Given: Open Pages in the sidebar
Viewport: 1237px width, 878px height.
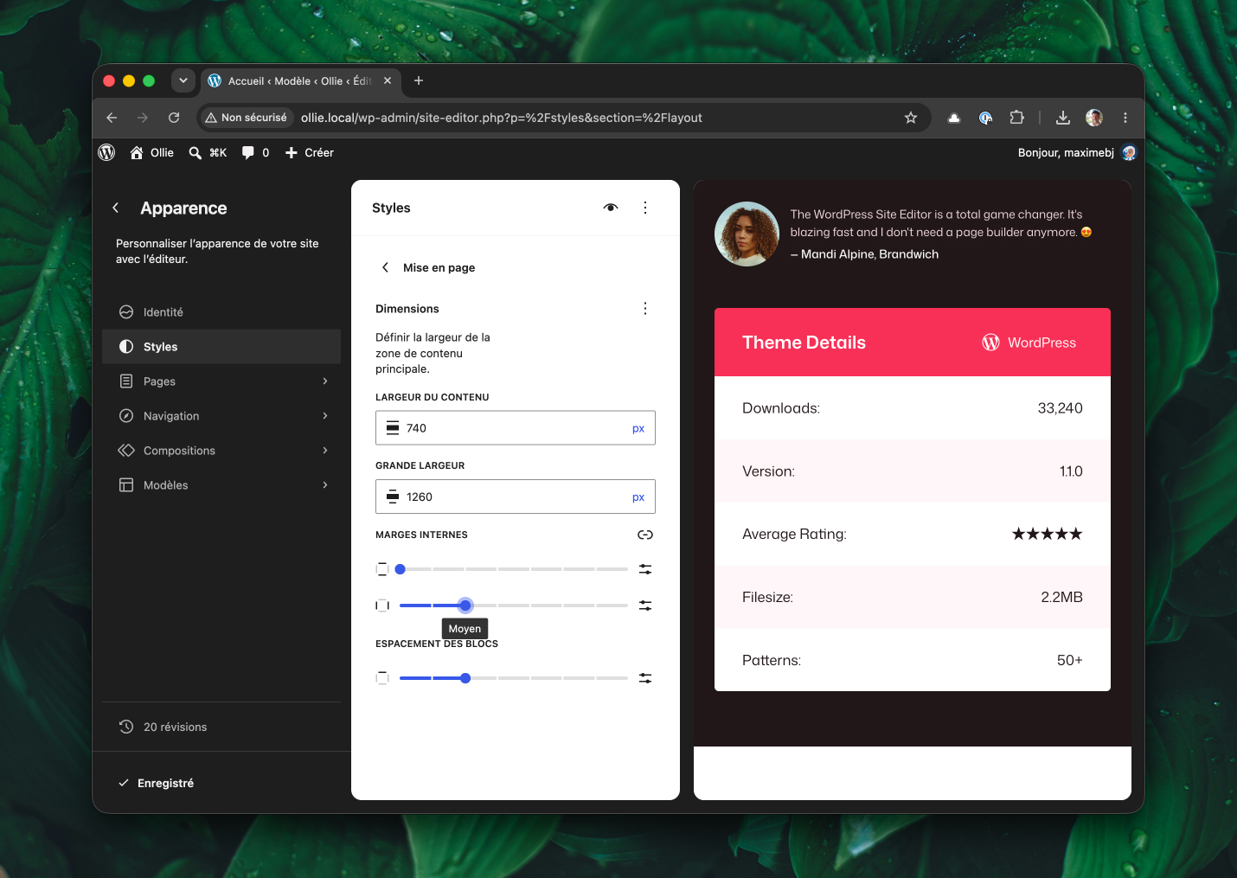Looking at the screenshot, I should tap(221, 381).
